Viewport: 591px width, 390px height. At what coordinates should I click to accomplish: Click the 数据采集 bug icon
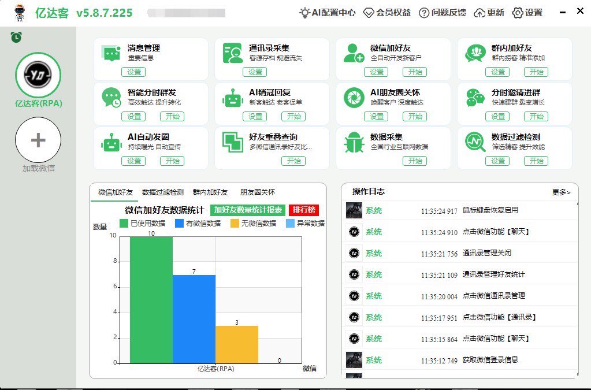coord(353,142)
